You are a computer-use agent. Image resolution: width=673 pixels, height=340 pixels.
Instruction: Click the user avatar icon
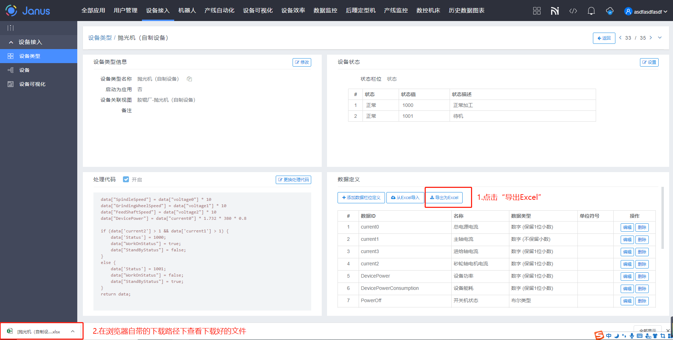628,12
